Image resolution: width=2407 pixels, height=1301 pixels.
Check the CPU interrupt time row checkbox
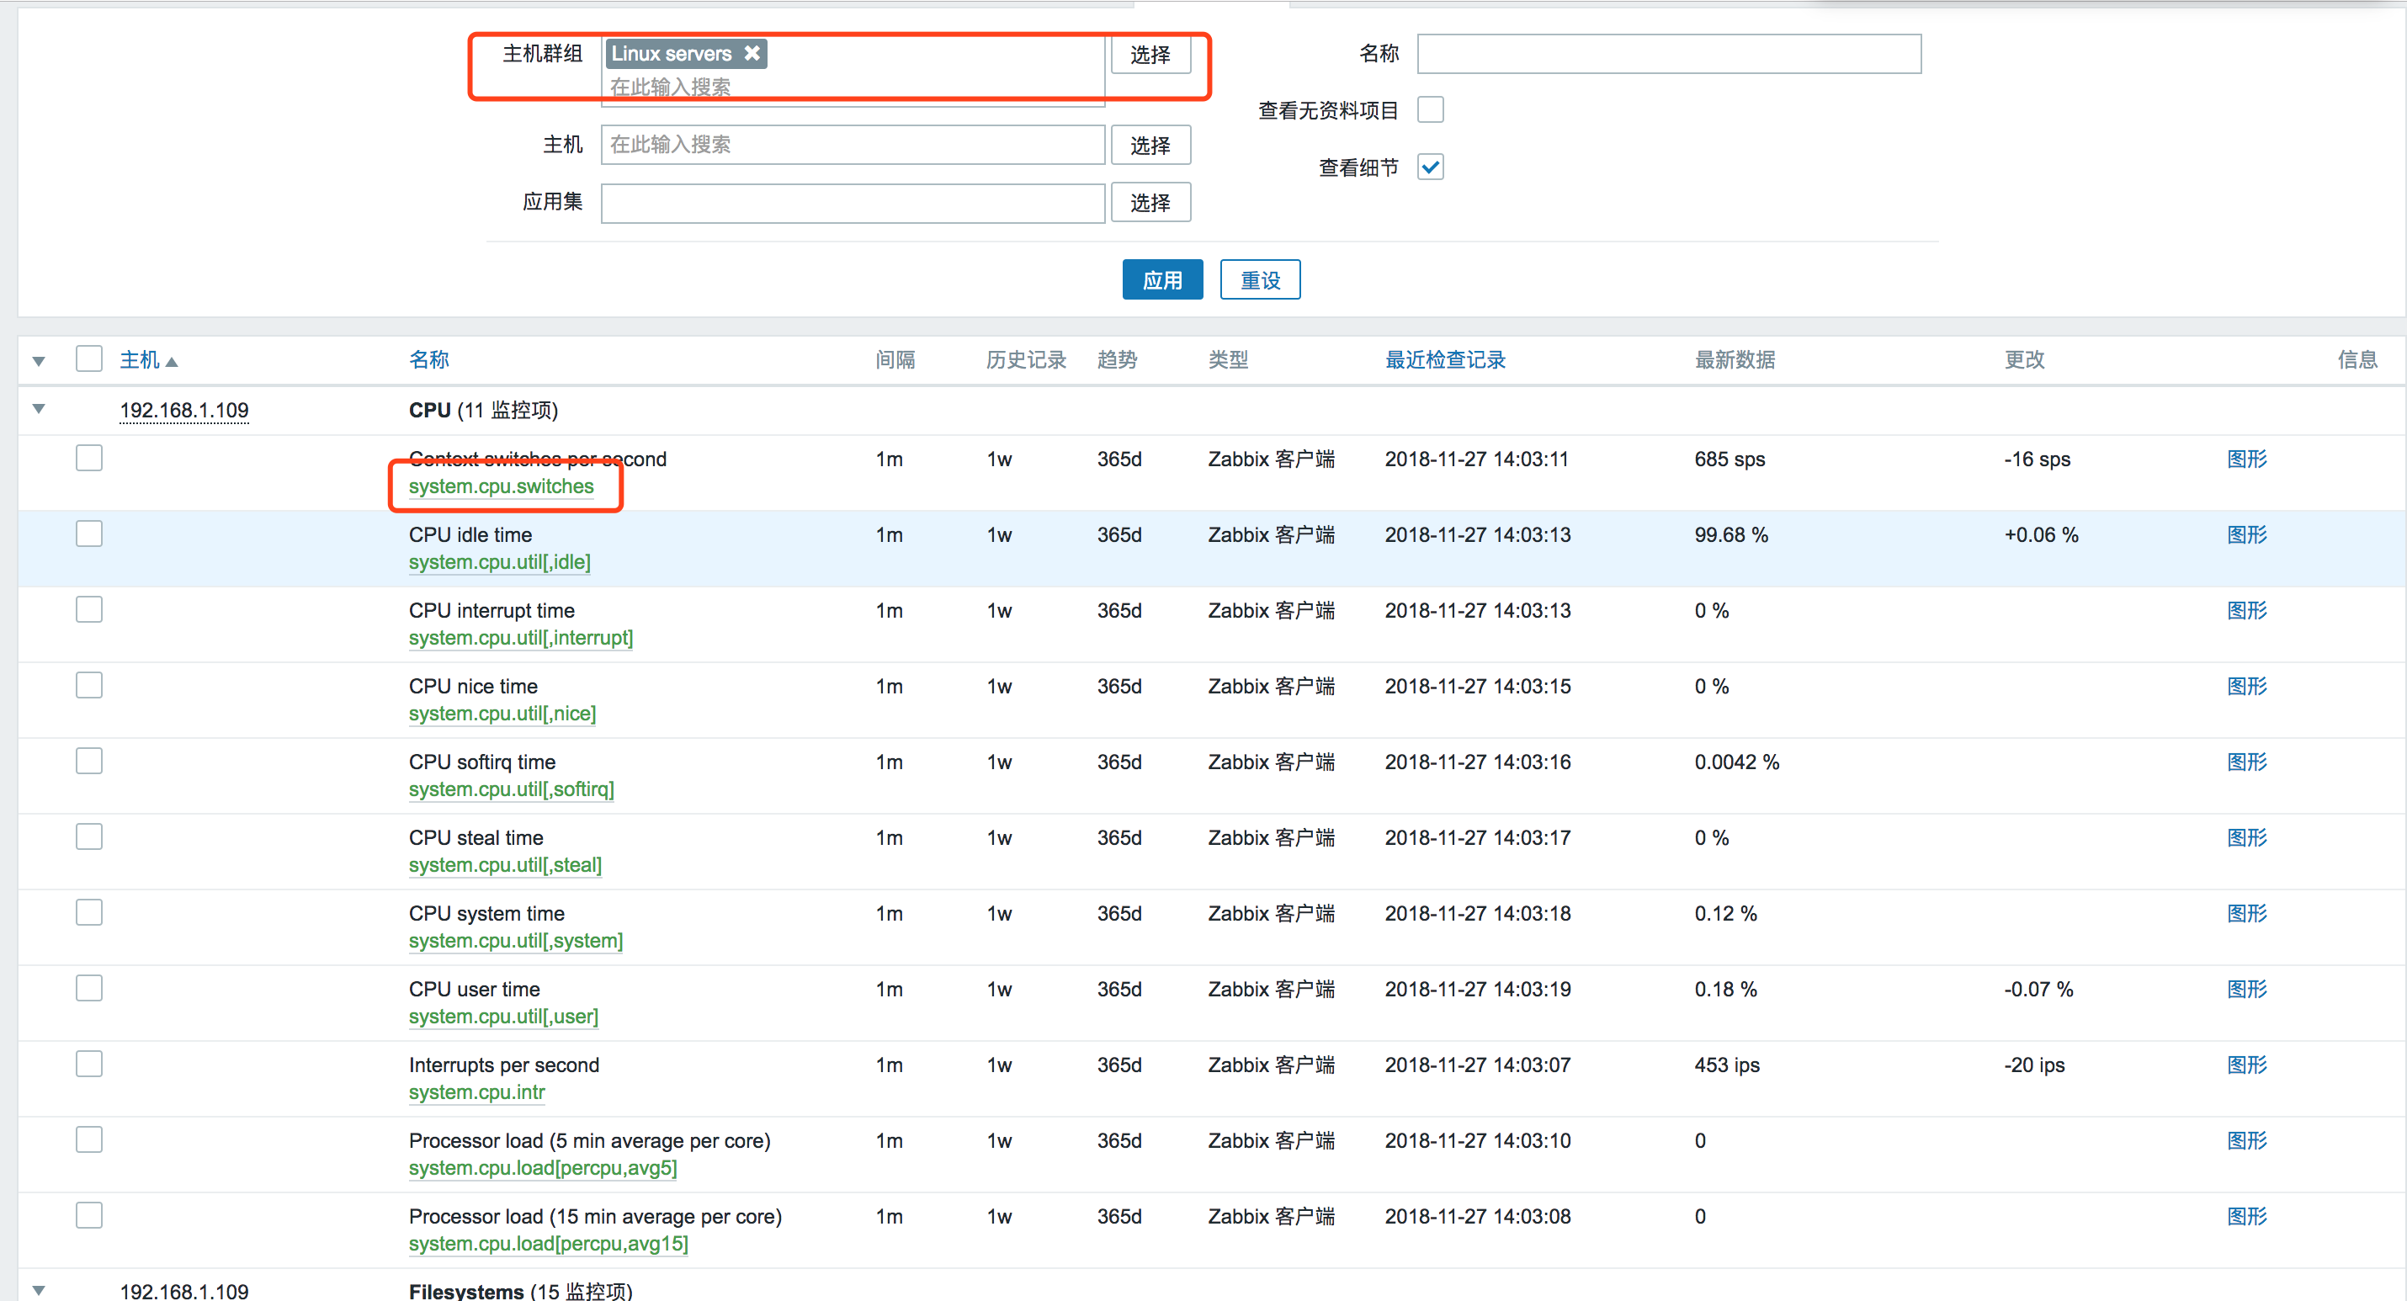pos(88,609)
